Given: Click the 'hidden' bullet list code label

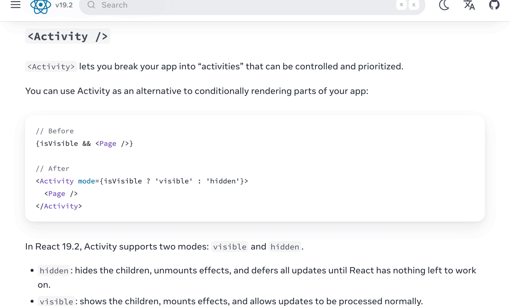Looking at the screenshot, I should (x=54, y=271).
